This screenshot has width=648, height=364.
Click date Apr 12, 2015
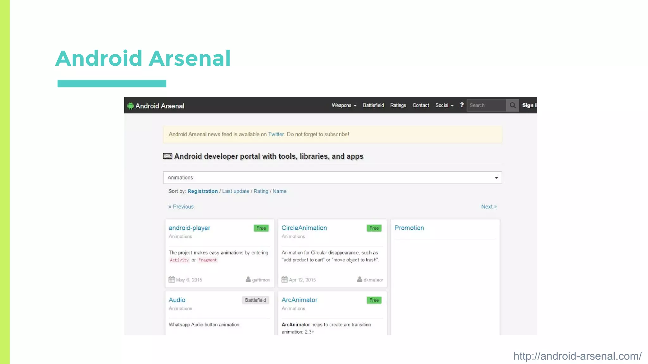click(302, 280)
